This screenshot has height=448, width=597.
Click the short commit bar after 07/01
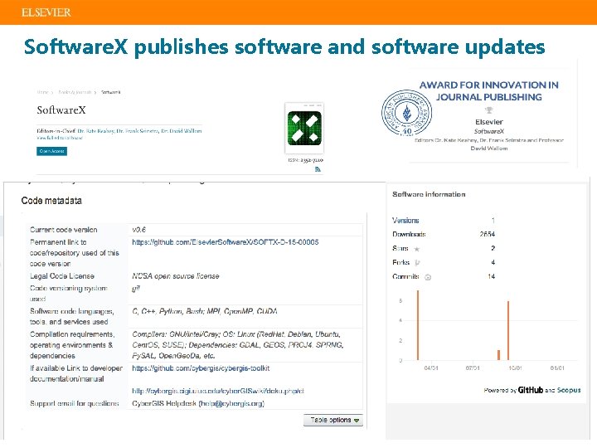(499, 355)
